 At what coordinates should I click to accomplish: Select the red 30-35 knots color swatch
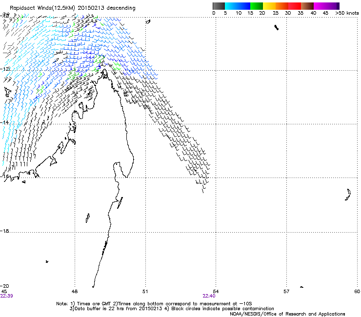pyautogui.click(x=295, y=6)
